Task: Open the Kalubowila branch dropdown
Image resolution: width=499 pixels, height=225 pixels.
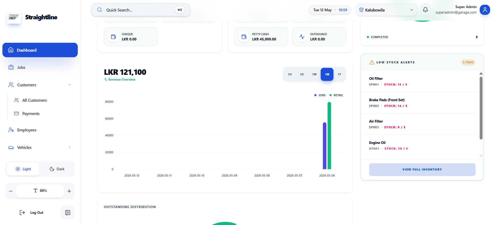Action: 386,10
